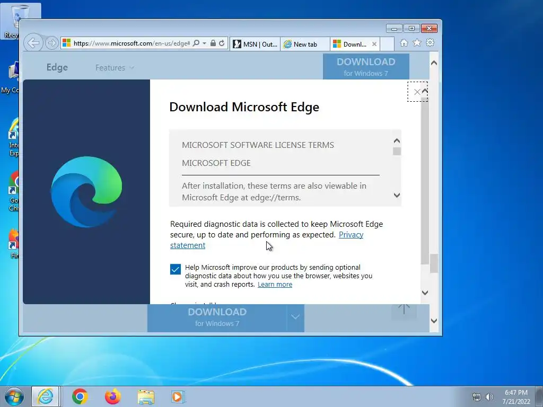Click dialog scrollbar up arrow

tap(425, 91)
